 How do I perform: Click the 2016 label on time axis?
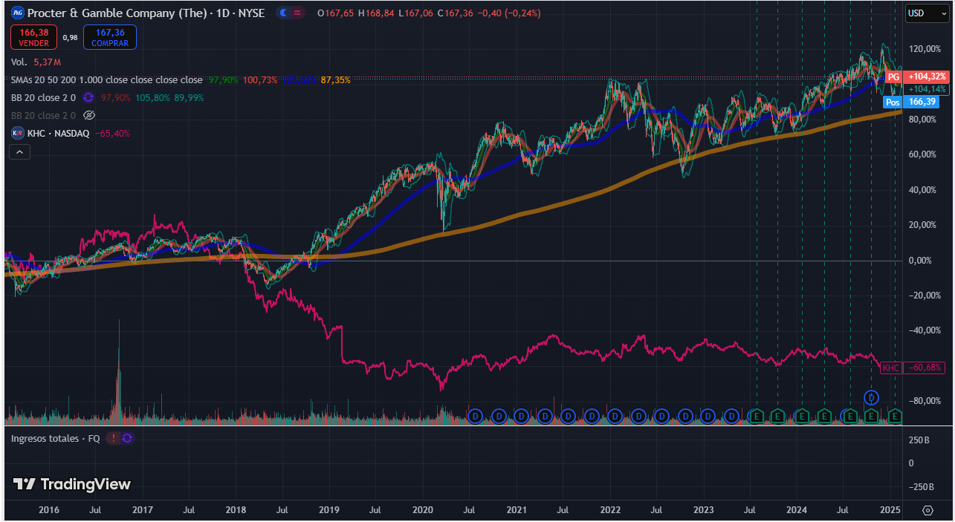coord(48,510)
